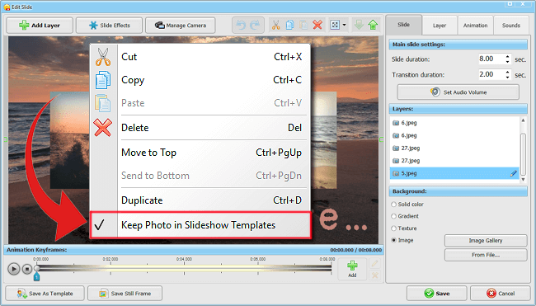Add a keyframe with green plus
The height and width of the screenshot is (306, 536).
coord(352,269)
